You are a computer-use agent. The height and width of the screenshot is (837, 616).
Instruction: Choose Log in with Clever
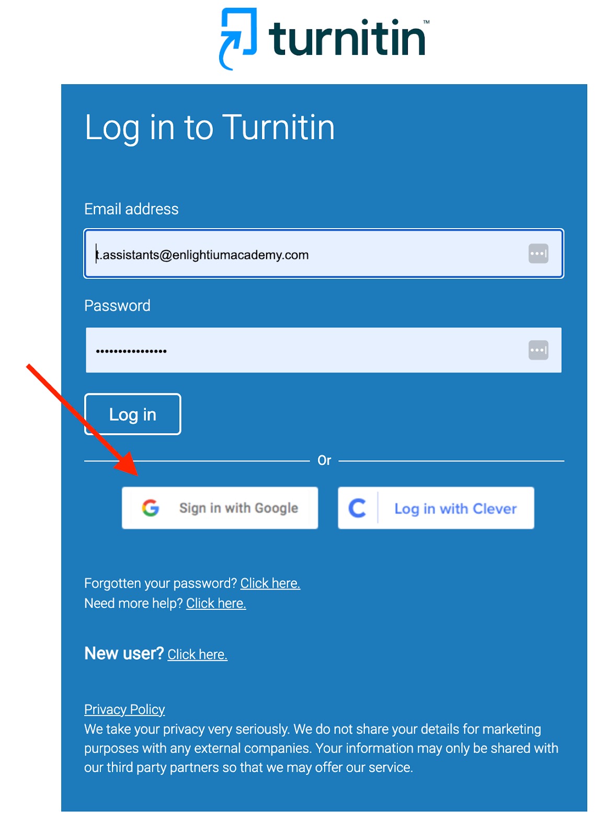point(436,508)
